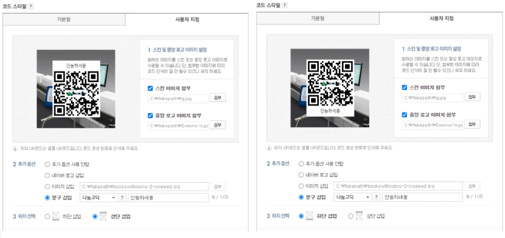Select 사용자 지정 tab in left panel

coord(187,19)
